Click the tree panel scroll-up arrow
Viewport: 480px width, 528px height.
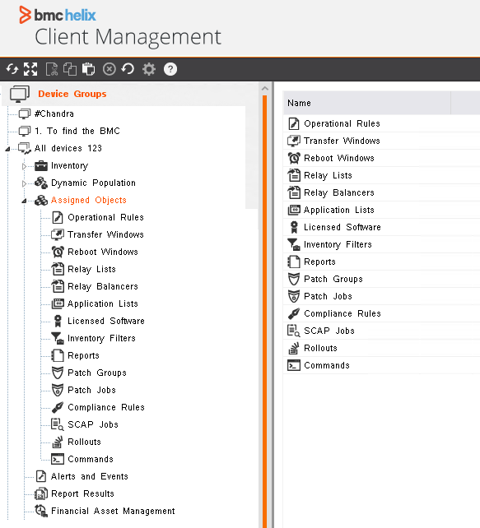265,89
